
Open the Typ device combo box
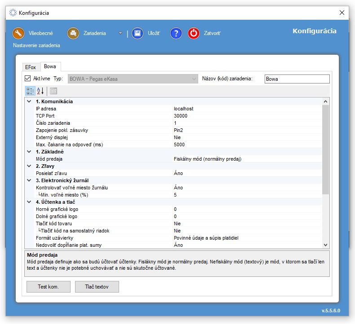click(133, 79)
